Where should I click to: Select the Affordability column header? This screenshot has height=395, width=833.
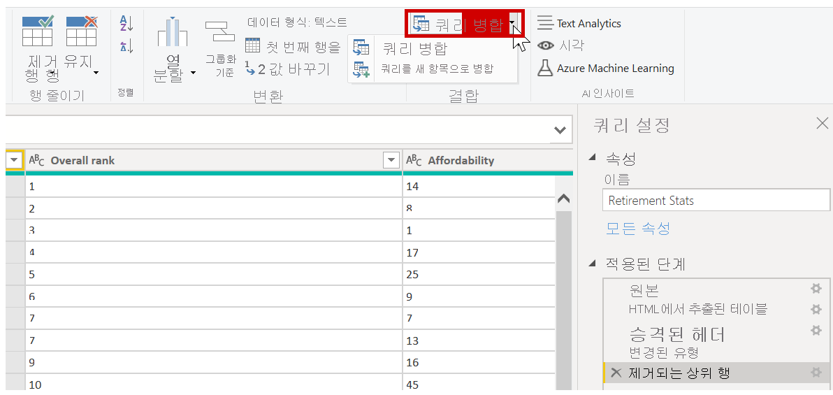(x=488, y=160)
